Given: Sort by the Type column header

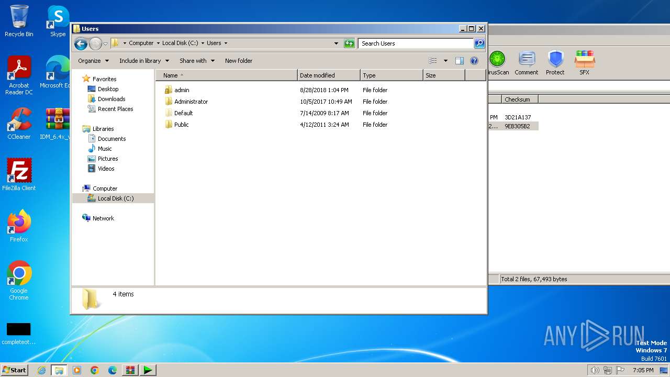Looking at the screenshot, I should pos(392,75).
